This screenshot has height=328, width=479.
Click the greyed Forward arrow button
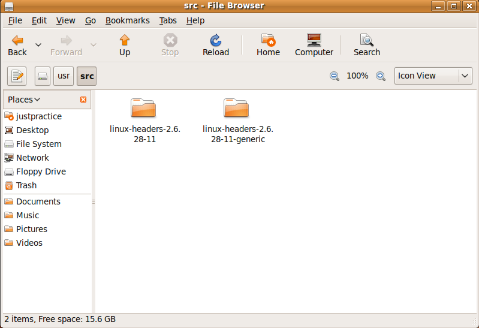pos(67,45)
